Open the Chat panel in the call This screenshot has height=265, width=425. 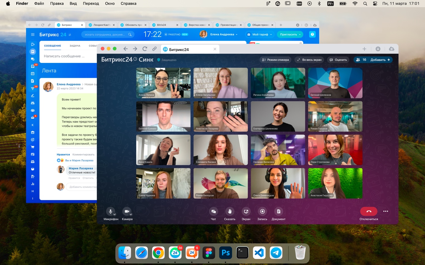[x=213, y=211]
